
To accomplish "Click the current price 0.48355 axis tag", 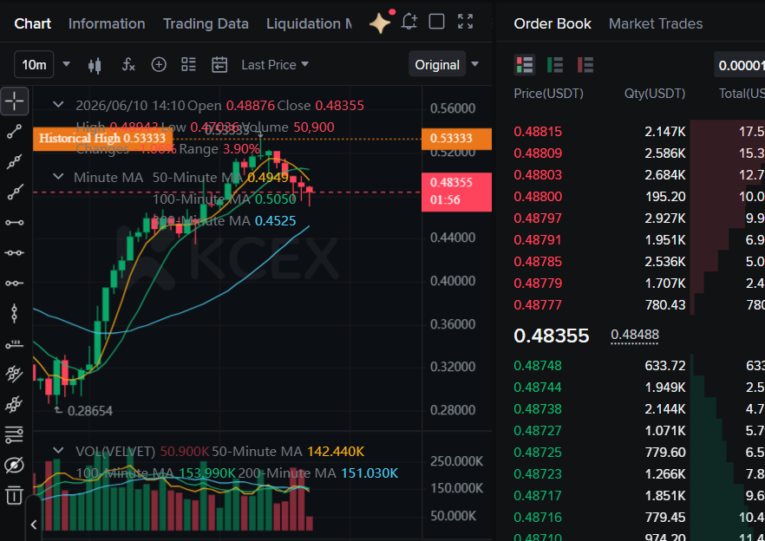I will (x=456, y=192).
